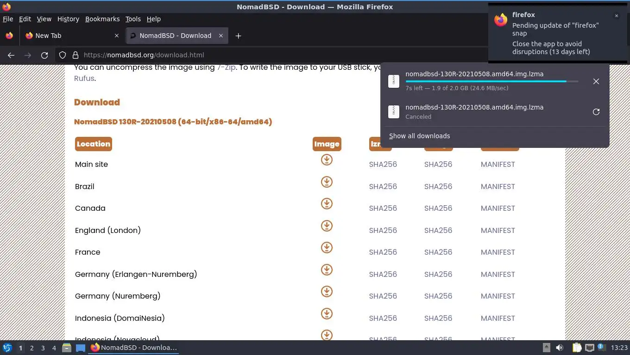Click the Image column header
Screen dimensions: 630x355
pyautogui.click(x=327, y=144)
